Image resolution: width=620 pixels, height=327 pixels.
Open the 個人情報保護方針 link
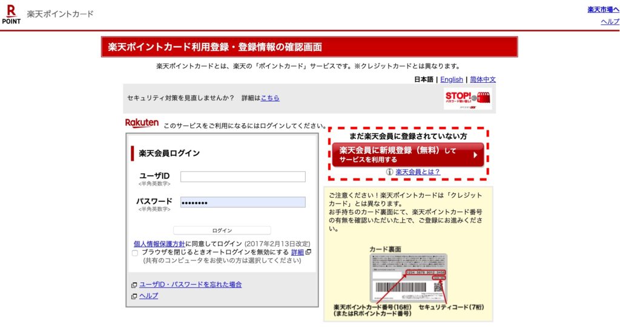159,243
